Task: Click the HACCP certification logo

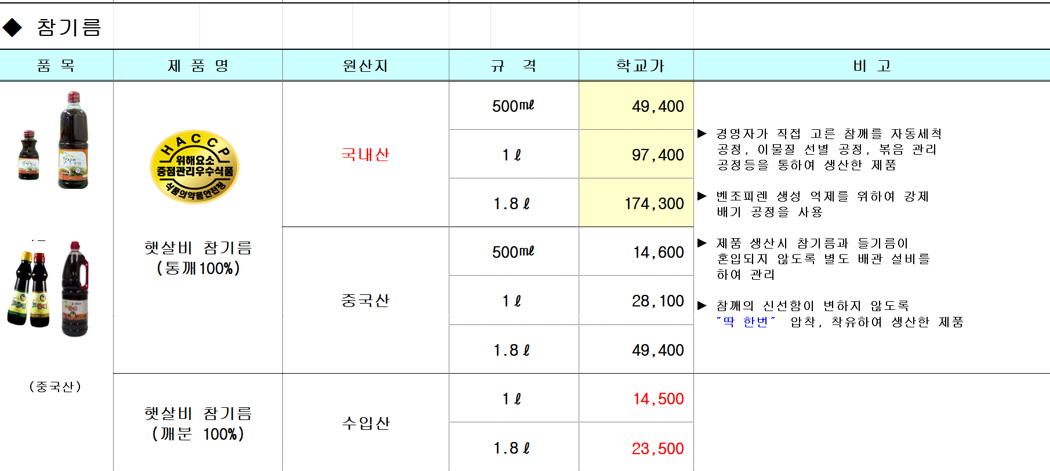Action: [195, 167]
